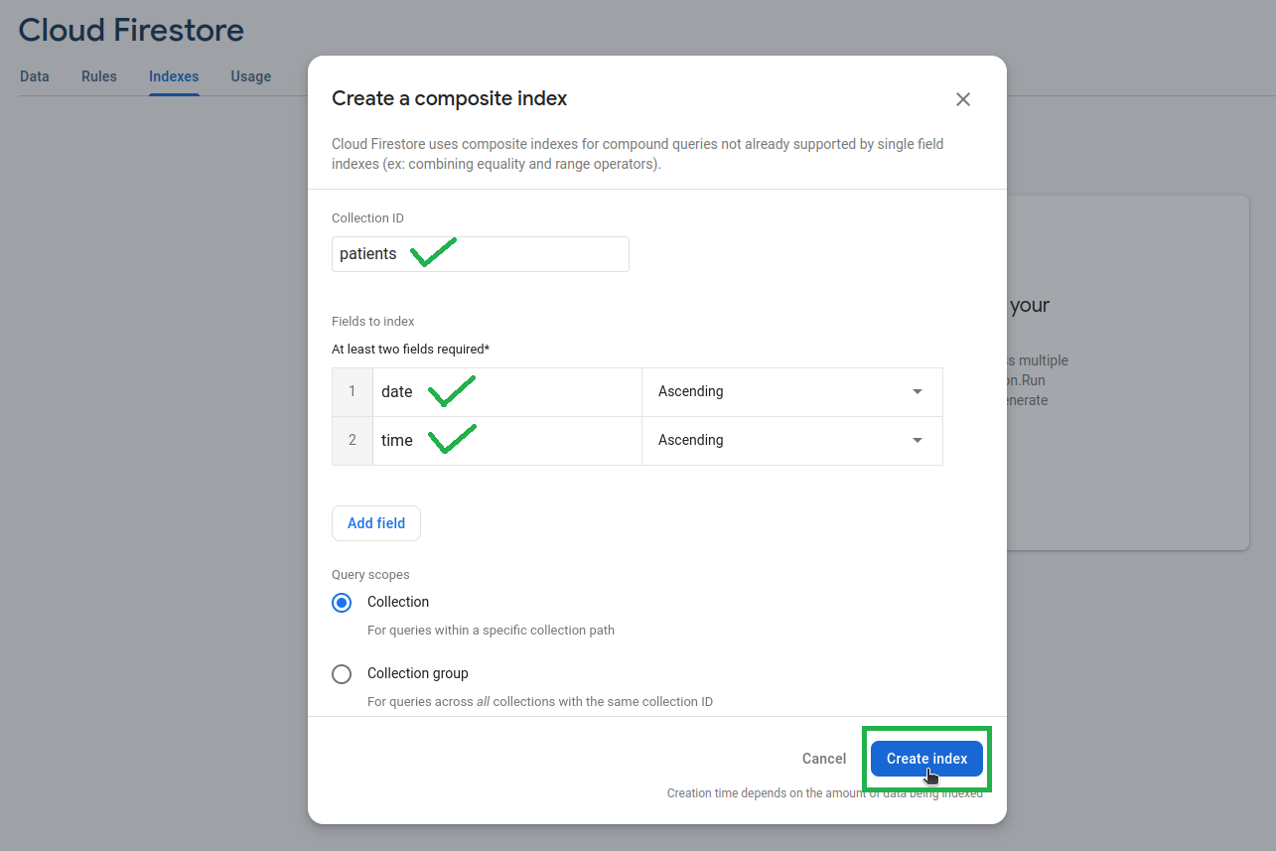Select the Collection query scope radio
1276x851 pixels.
pos(342,603)
